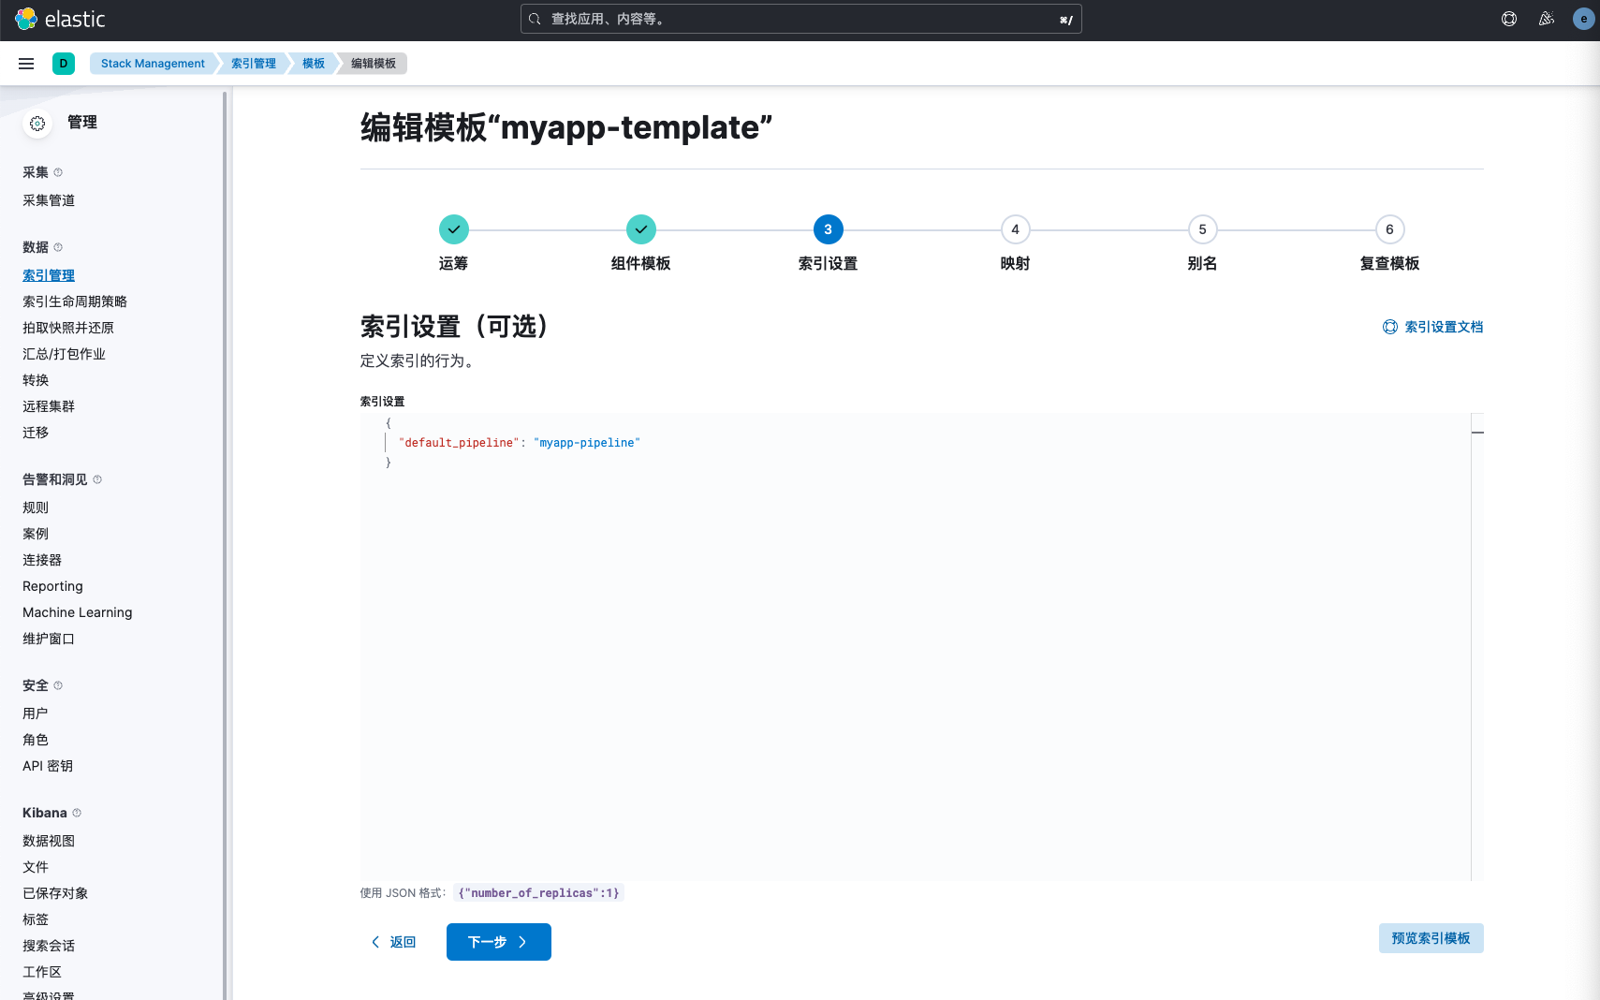
Task: Open 转换 in sidebar
Action: (x=36, y=380)
